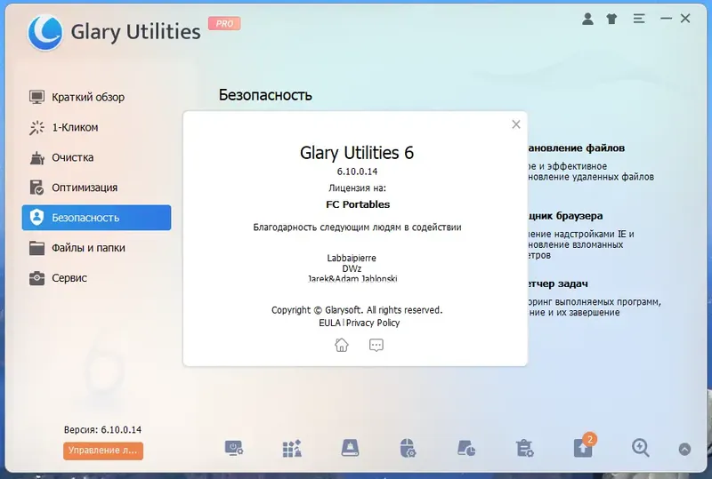Open the hamburger main menu
The image size is (712, 479).
tap(639, 19)
